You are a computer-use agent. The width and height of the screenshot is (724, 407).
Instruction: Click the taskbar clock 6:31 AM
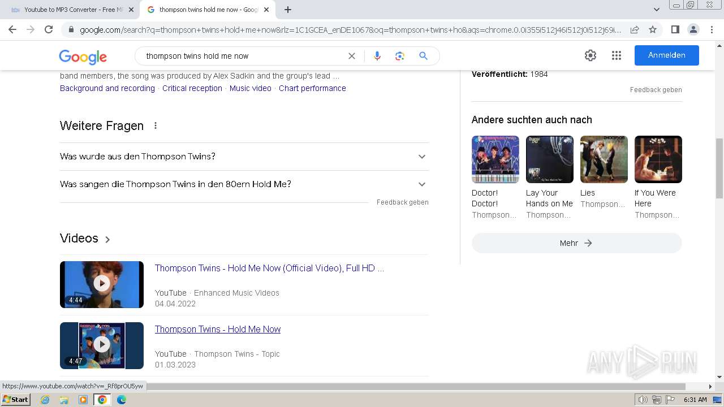(695, 400)
